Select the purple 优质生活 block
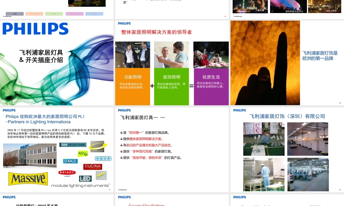 pos(211,87)
